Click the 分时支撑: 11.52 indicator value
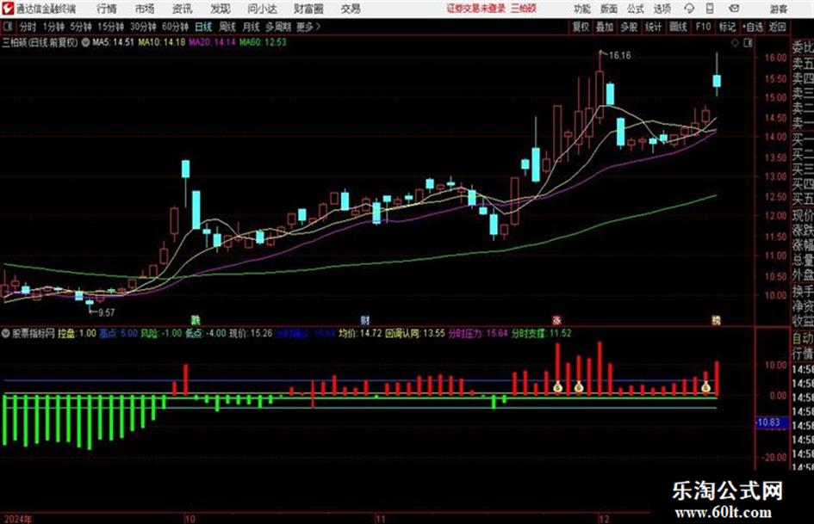Viewport: 814px width, 524px height. (542, 333)
